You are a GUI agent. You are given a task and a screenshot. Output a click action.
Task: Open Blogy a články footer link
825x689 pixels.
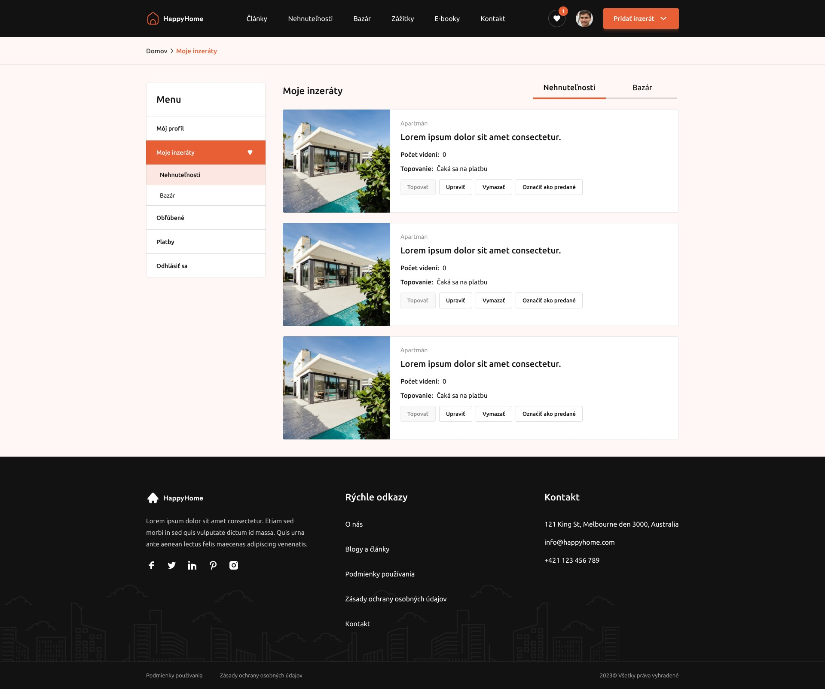367,549
